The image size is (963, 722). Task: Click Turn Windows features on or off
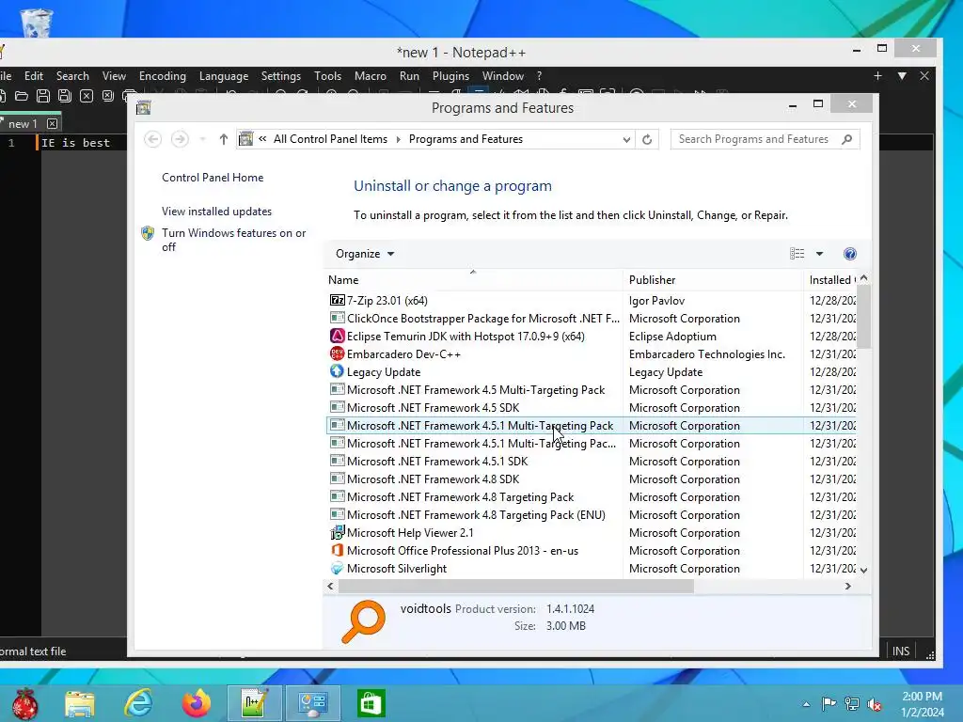coord(234,240)
